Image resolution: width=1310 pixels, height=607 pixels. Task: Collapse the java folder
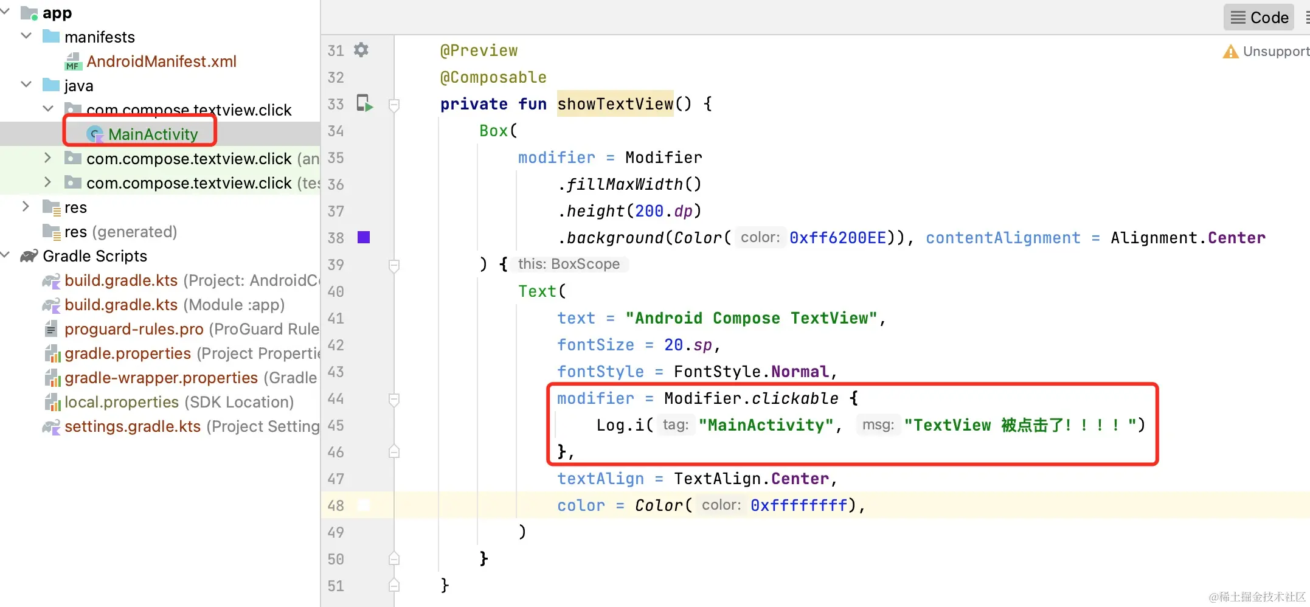[x=26, y=85]
